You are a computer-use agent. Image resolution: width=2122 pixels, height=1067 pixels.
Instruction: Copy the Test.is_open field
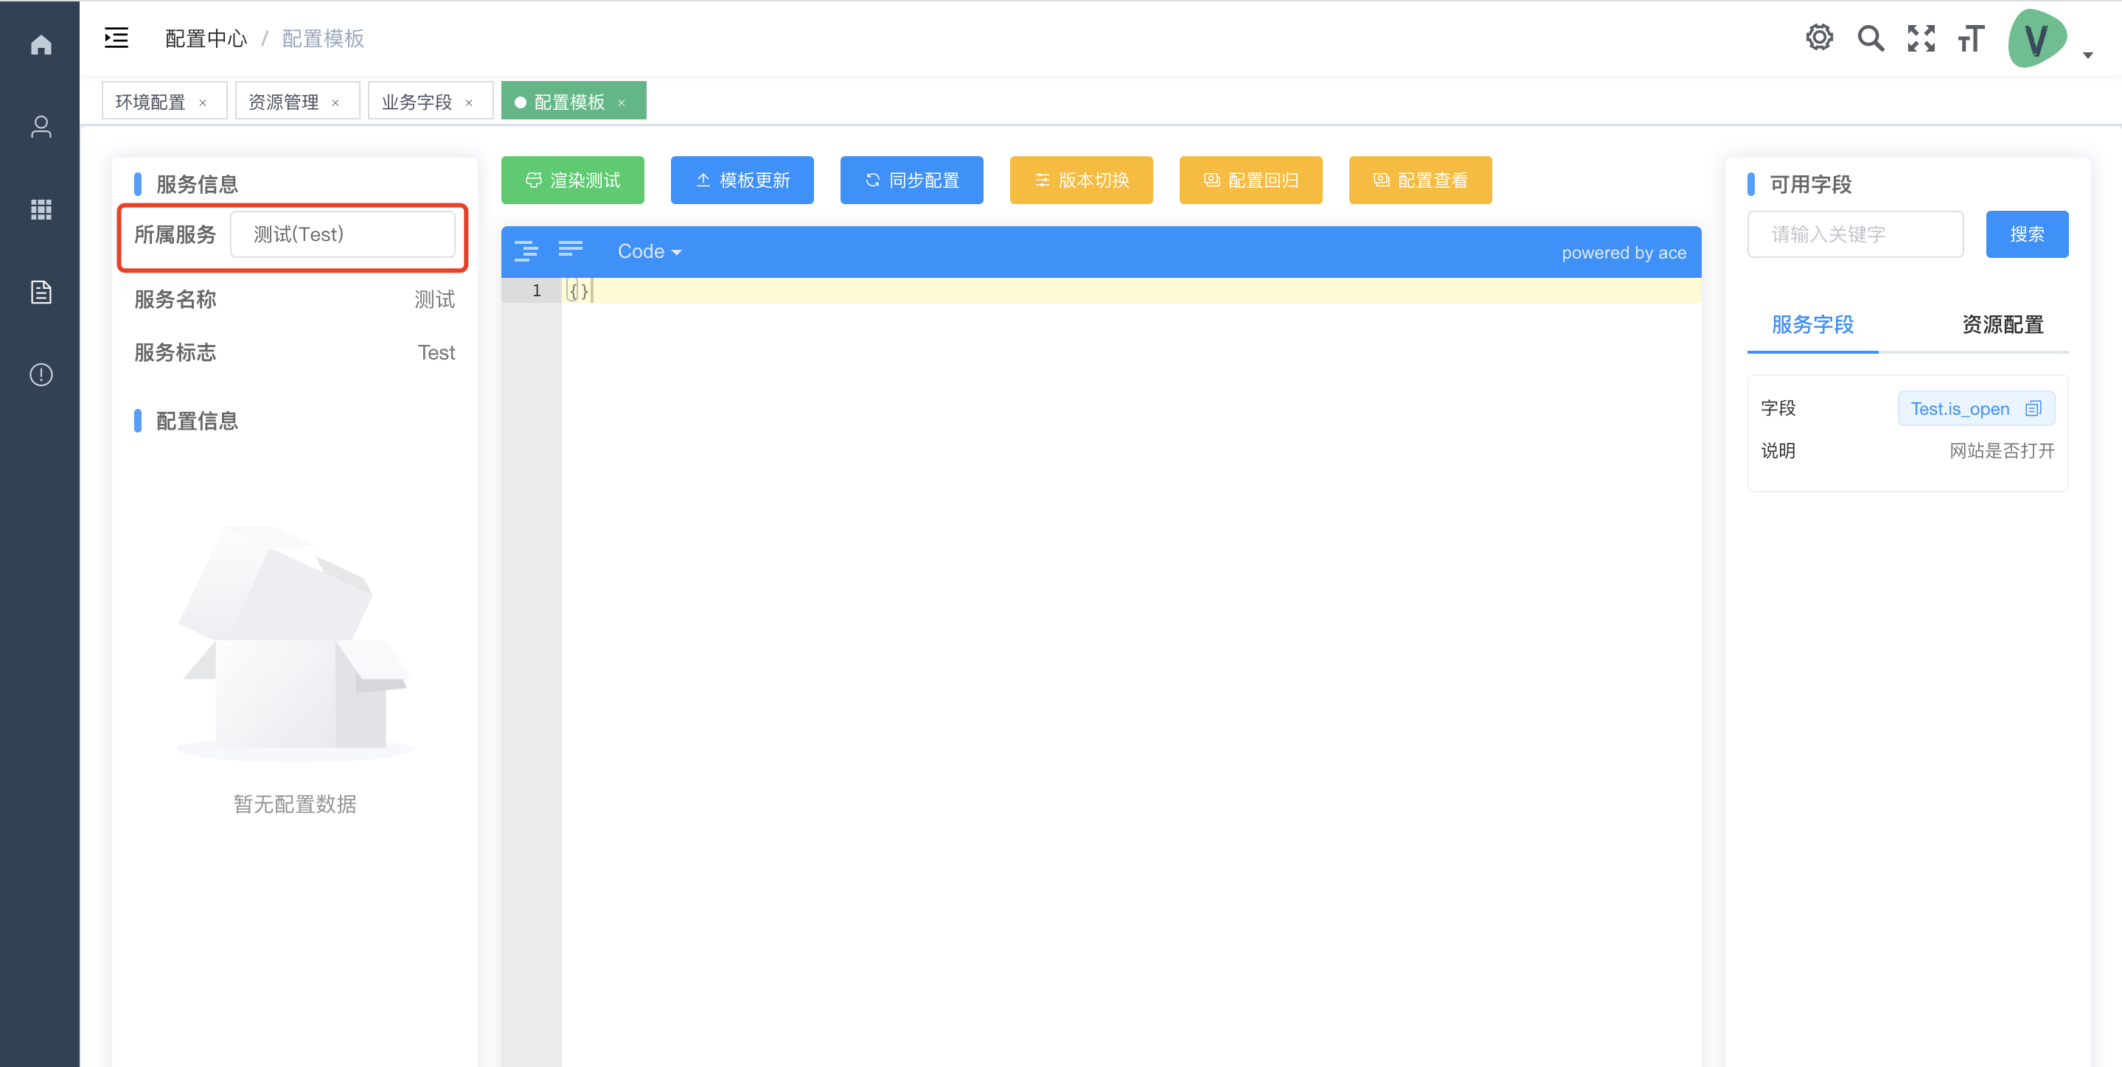[2033, 409]
